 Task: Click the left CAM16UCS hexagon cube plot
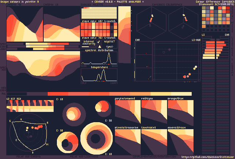151,23
